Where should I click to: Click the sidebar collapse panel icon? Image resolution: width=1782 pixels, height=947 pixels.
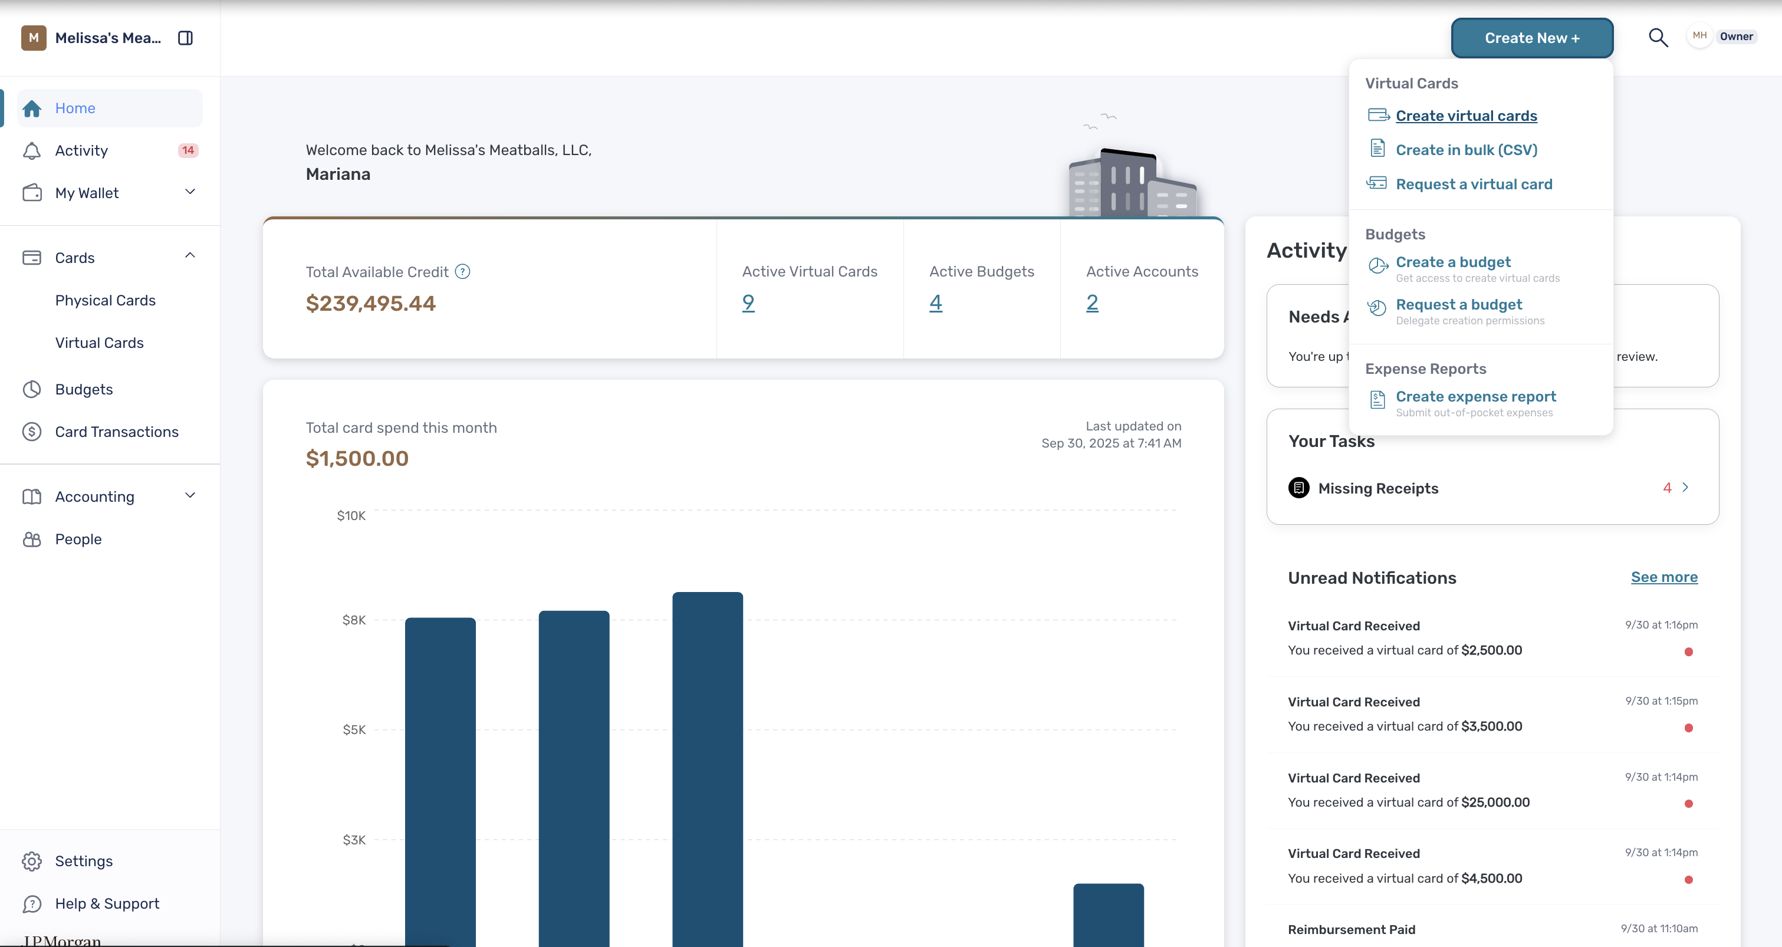pos(185,38)
